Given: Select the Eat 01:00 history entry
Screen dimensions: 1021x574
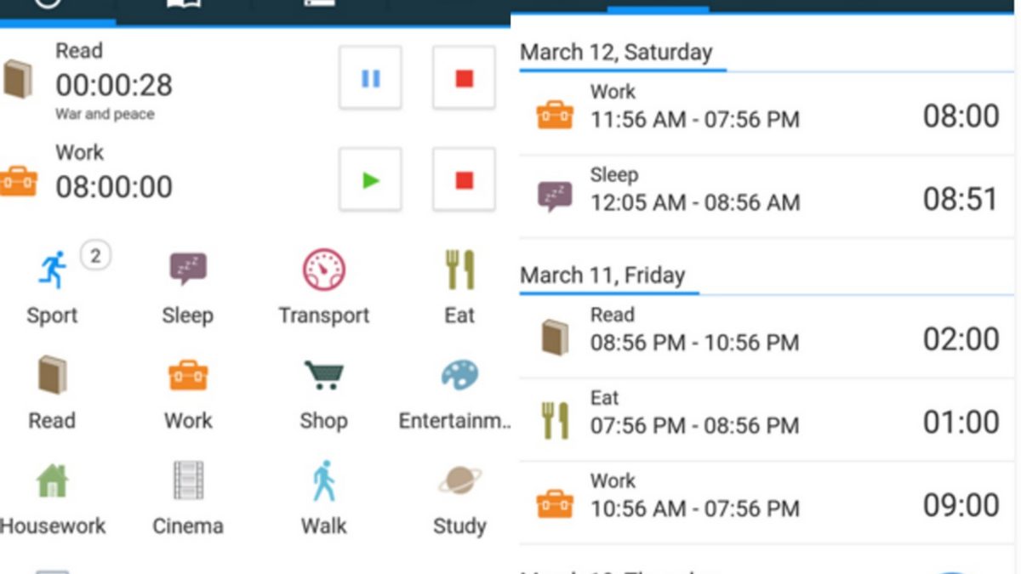Looking at the screenshot, I should pyautogui.click(x=766, y=420).
